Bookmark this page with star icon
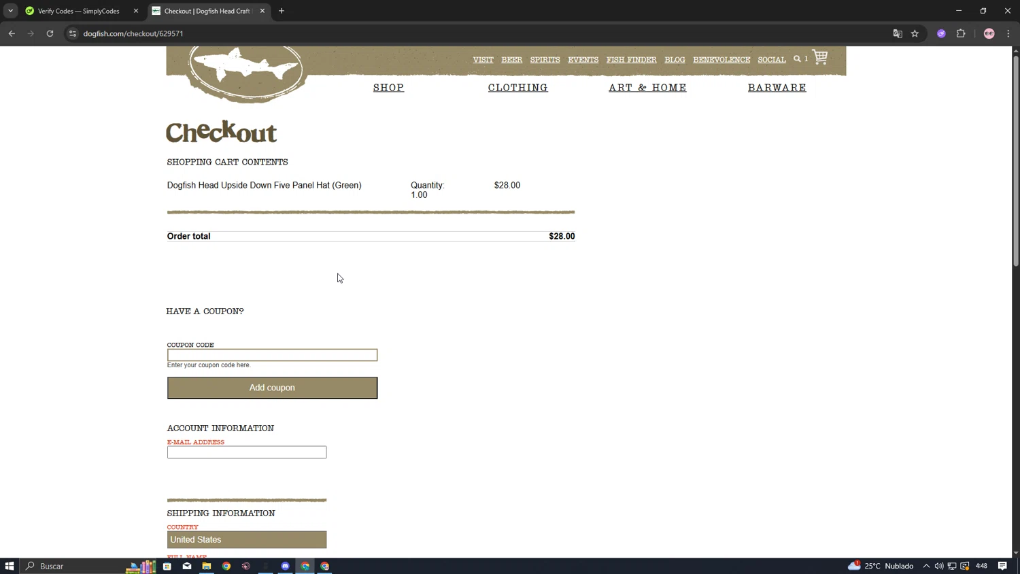The image size is (1020, 574). click(x=915, y=33)
